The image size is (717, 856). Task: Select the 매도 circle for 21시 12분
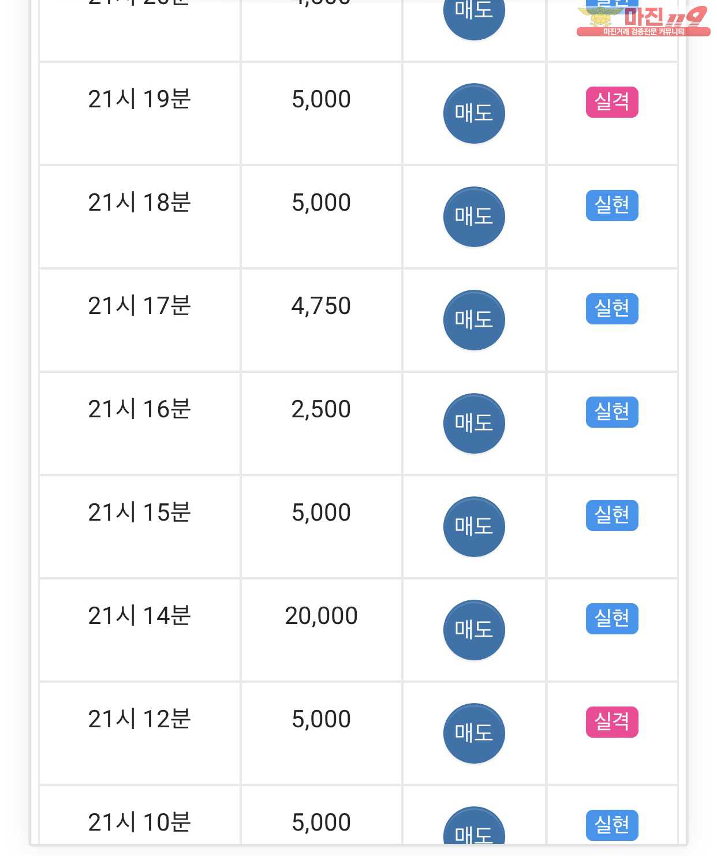click(474, 734)
